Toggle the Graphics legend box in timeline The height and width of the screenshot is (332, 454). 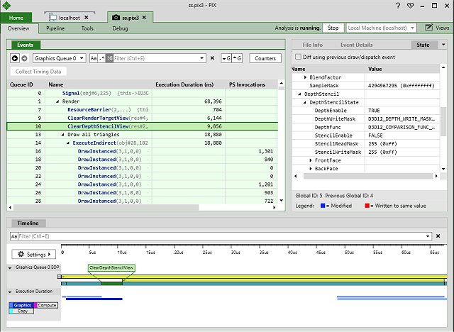(22, 306)
